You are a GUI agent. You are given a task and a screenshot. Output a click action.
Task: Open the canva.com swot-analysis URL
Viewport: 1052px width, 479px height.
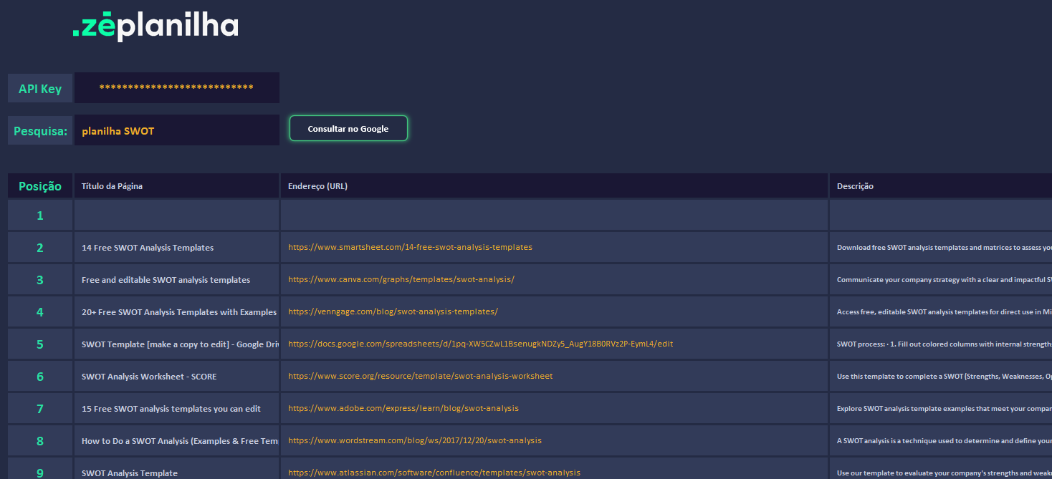(401, 279)
